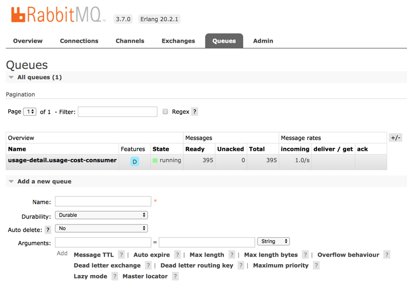Click the 3.7.0 version badge
The width and height of the screenshot is (407, 288).
click(x=123, y=19)
